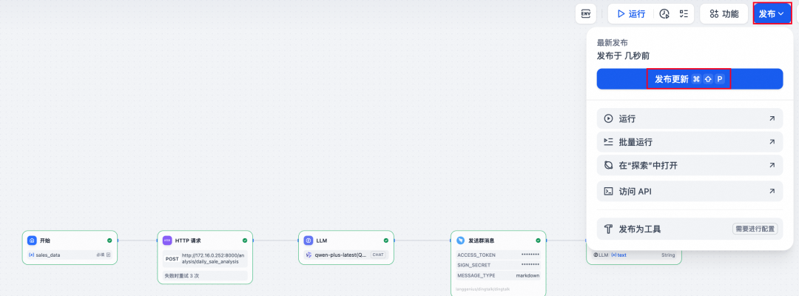Viewport: 799px width, 296px height.
Task: Click the green check on HTTP 请求 node
Action: [x=245, y=240]
